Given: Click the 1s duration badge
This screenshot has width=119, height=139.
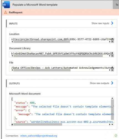Looking at the screenshot, I should tap(116, 5).
